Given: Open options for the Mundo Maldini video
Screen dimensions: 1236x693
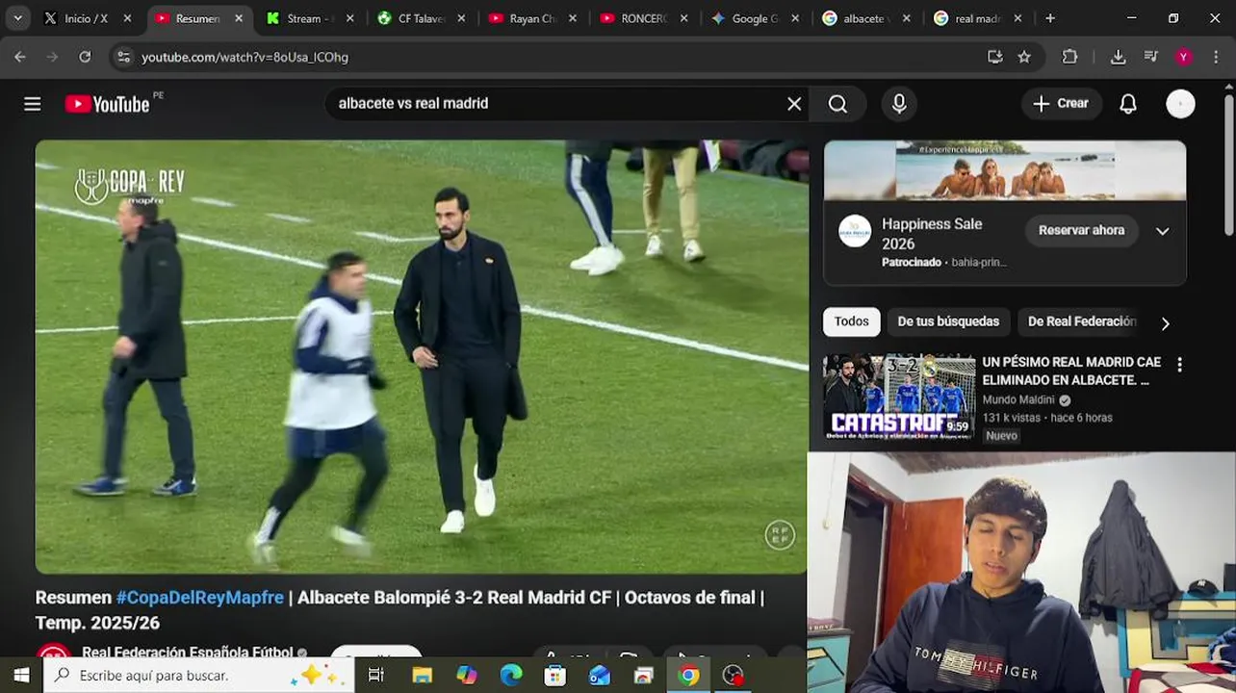Looking at the screenshot, I should (1179, 365).
